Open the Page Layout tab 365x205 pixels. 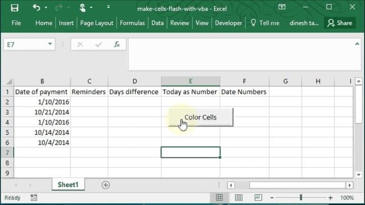point(96,23)
